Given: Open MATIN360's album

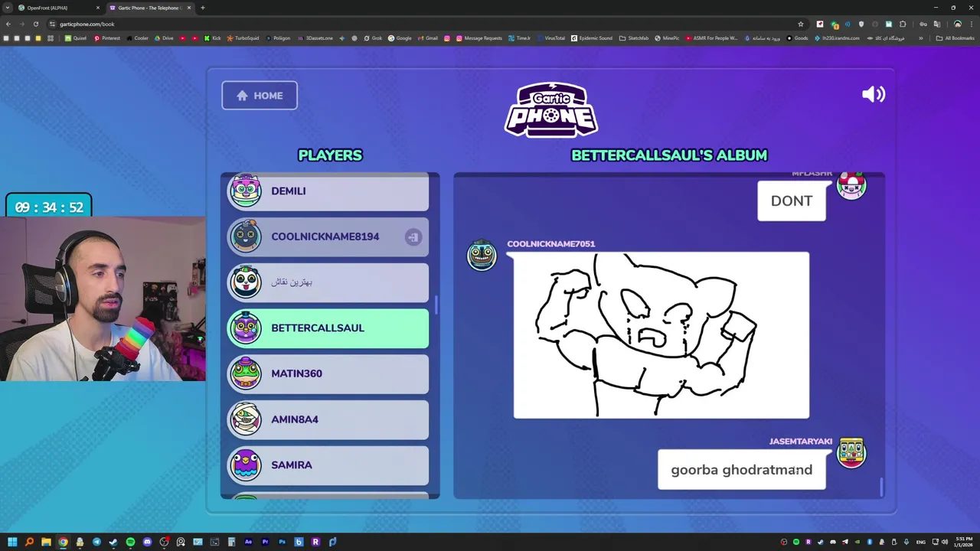Looking at the screenshot, I should (x=328, y=373).
